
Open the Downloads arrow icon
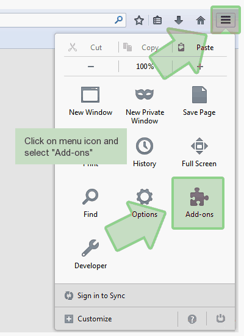click(179, 20)
